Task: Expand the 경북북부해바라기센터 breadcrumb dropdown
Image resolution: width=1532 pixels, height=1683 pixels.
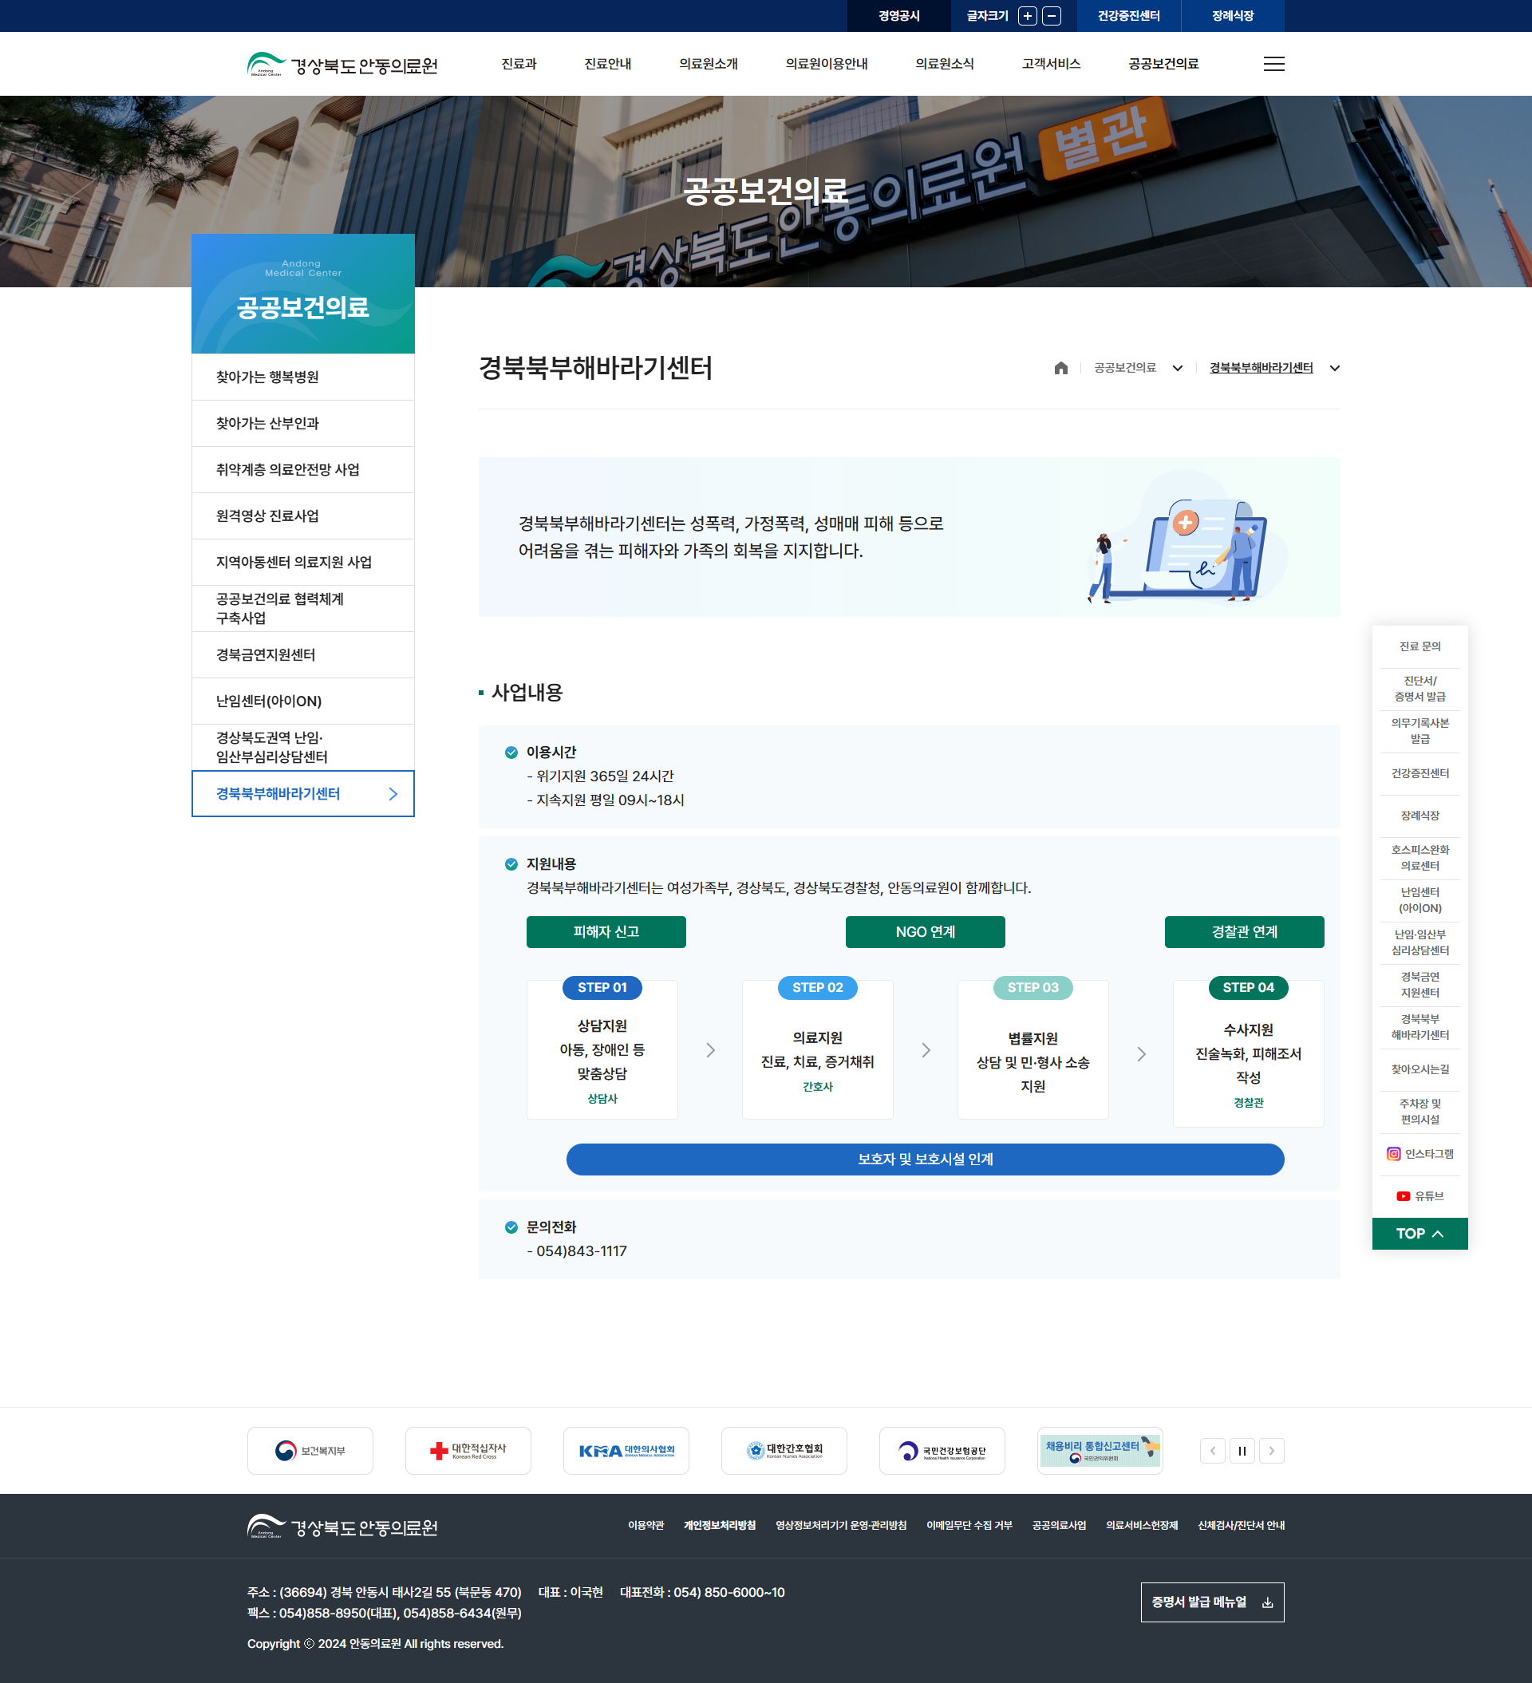Action: 1334,368
